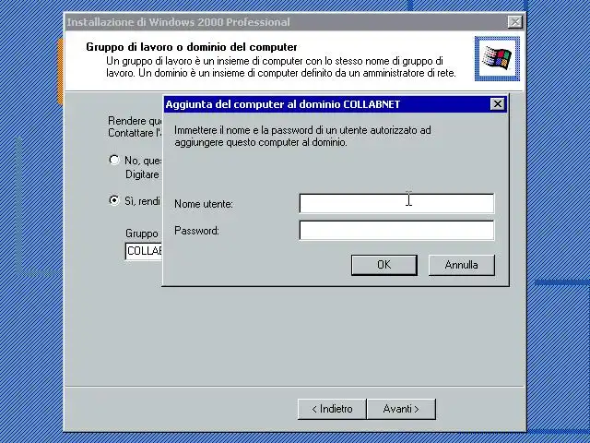Viewport: 590px width, 443px height.
Task: Click the 'Immettere il nome e la password' instruction text
Action: (x=302, y=136)
